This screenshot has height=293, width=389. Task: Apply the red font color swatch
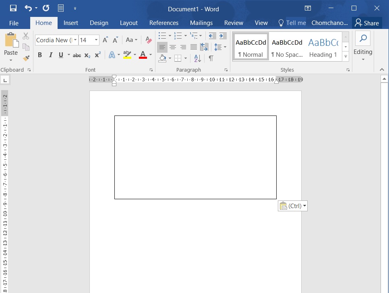point(143,55)
